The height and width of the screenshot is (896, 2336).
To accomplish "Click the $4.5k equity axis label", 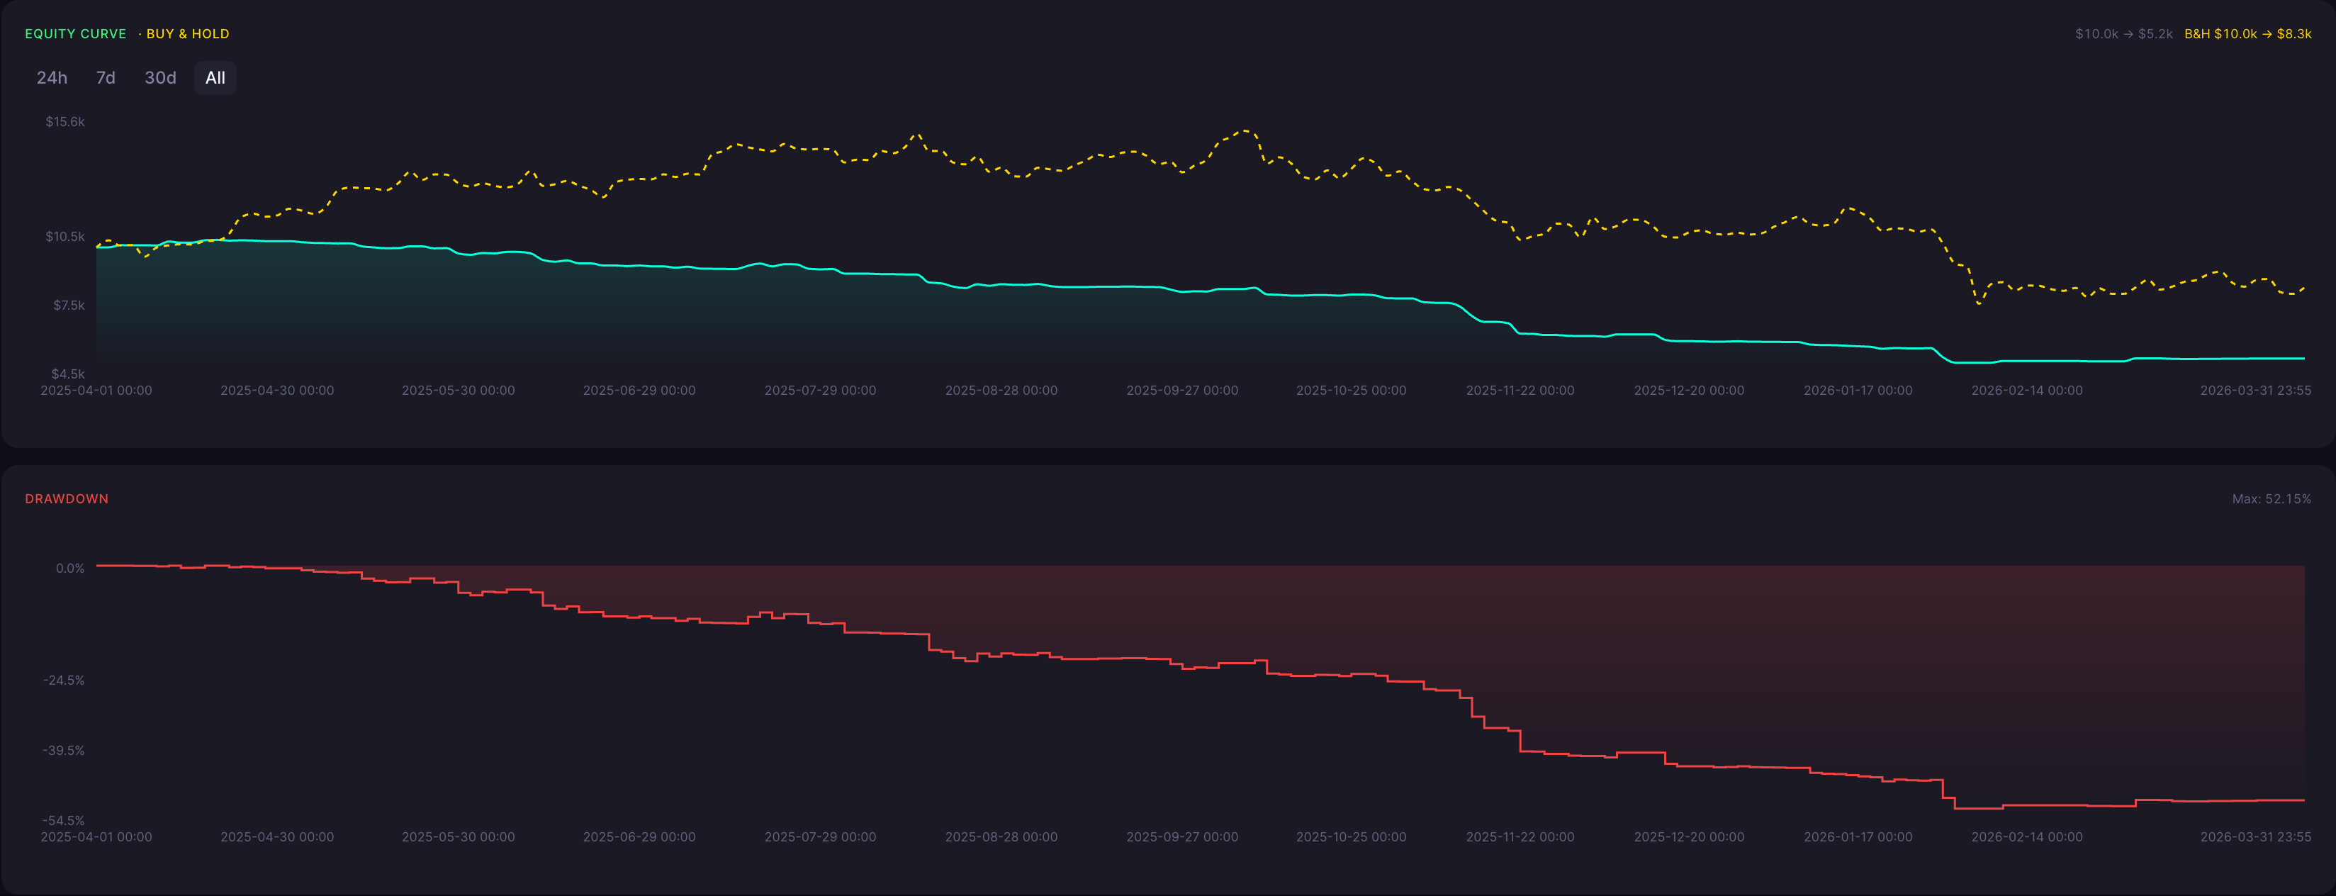I will [68, 374].
